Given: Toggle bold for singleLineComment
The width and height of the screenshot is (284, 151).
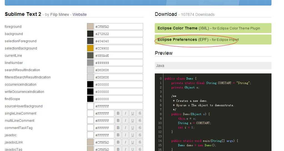Looking at the screenshot, I should pos(118,113).
